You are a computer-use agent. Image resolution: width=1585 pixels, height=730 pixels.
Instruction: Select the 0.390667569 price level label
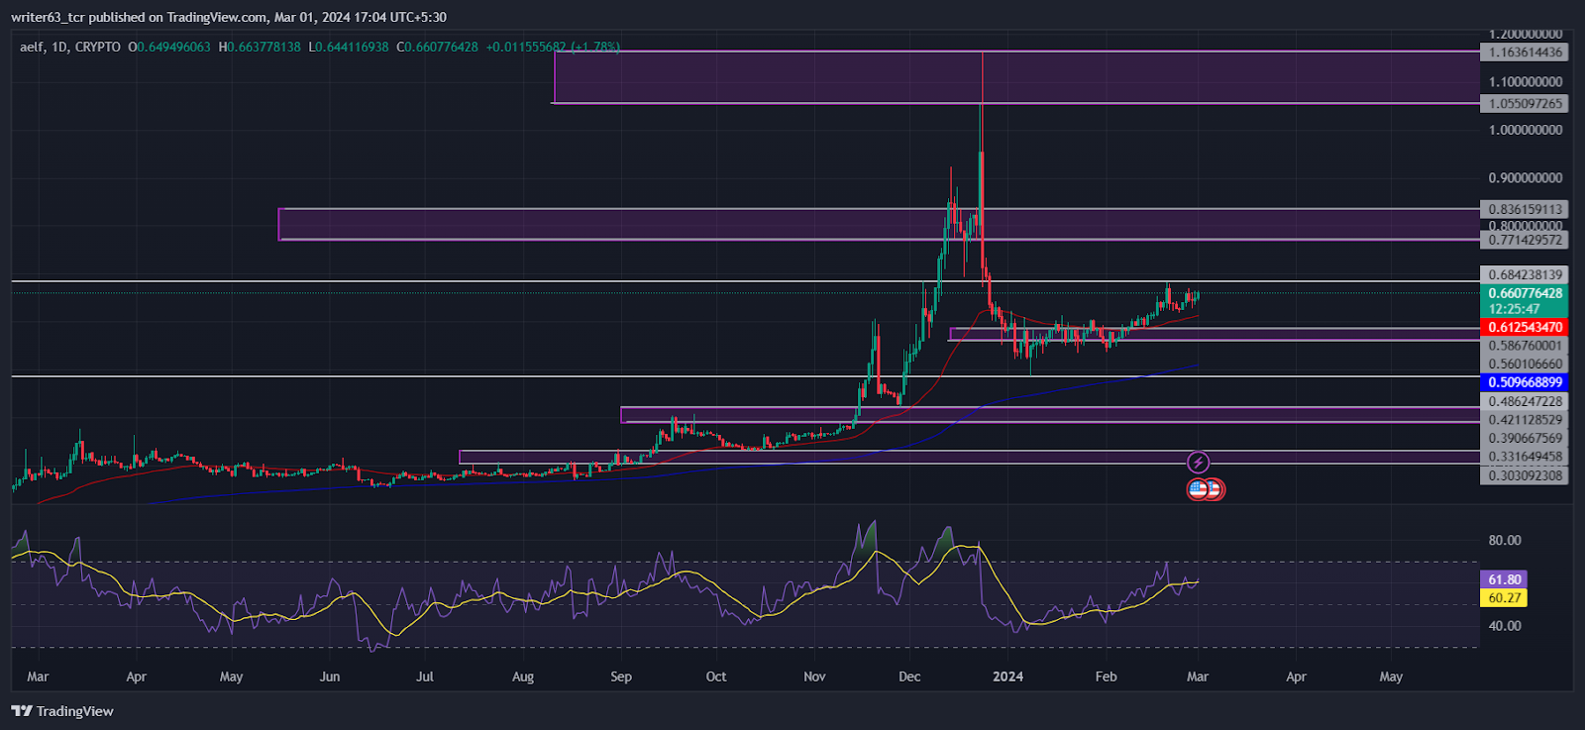1525,438
